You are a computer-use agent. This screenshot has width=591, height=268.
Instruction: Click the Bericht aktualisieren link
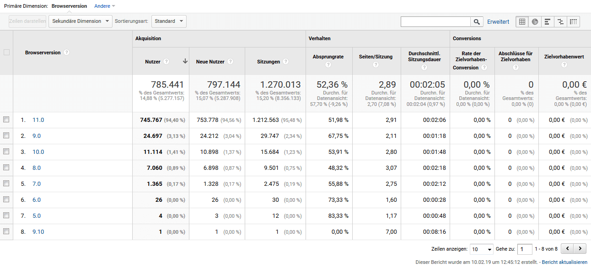coord(564,262)
